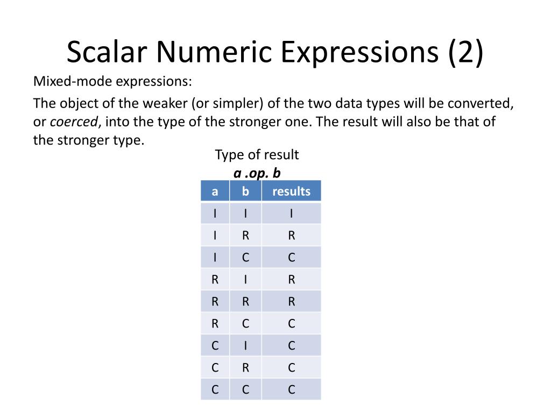
Task: Click the R cell in C R row
Action: tap(245, 367)
